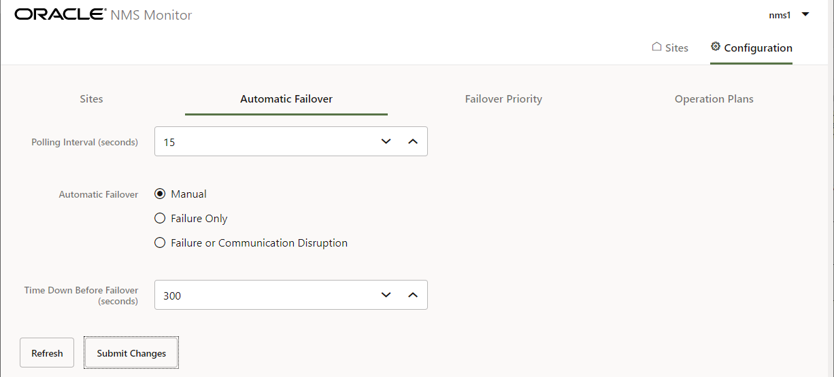Click the Refresh button
Image resolution: width=834 pixels, height=377 pixels.
pyautogui.click(x=47, y=353)
